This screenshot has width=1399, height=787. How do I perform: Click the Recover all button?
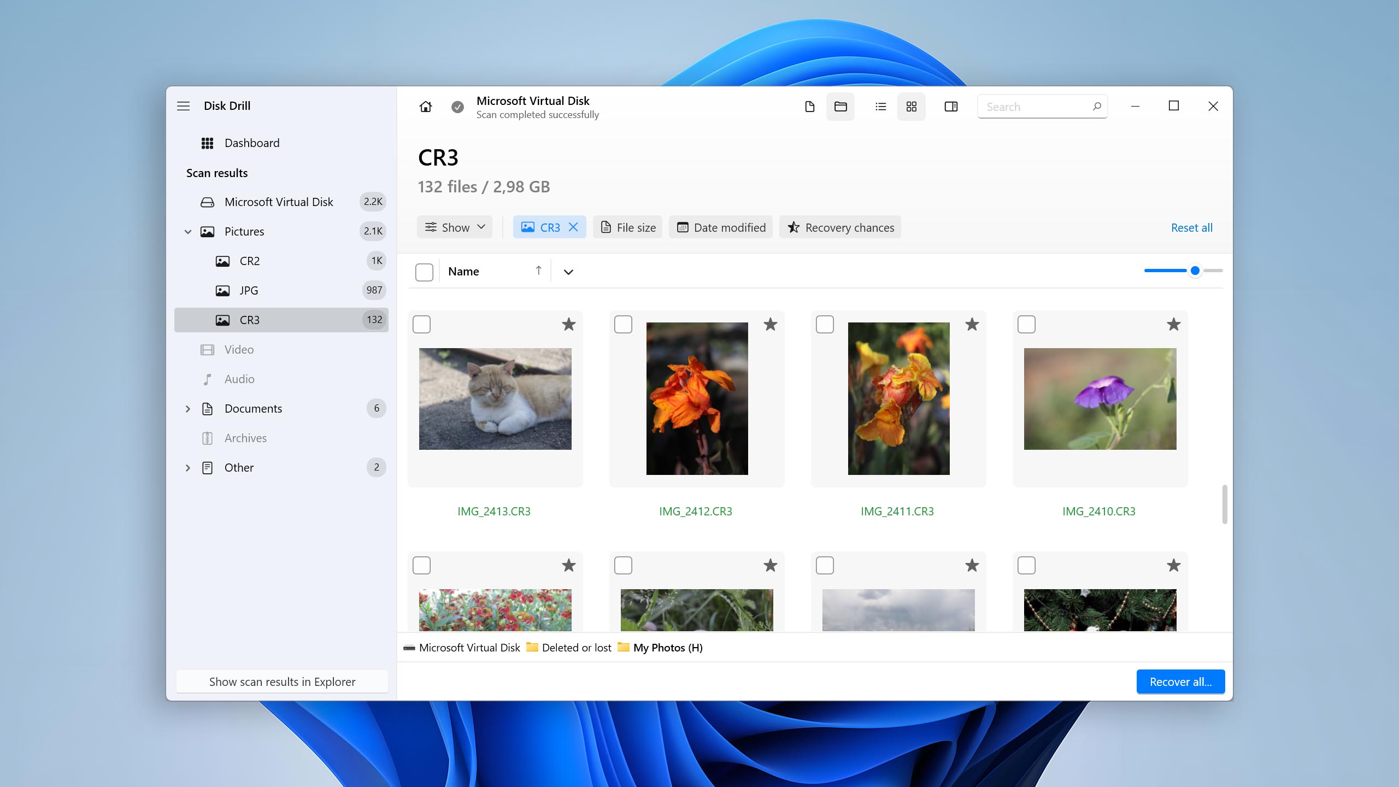pos(1181,682)
